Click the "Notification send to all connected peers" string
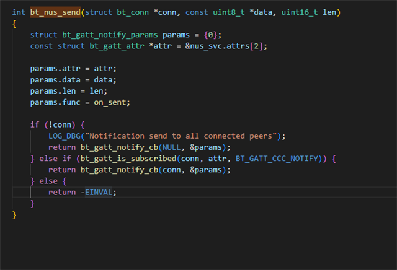The image size is (397, 270). (x=181, y=136)
